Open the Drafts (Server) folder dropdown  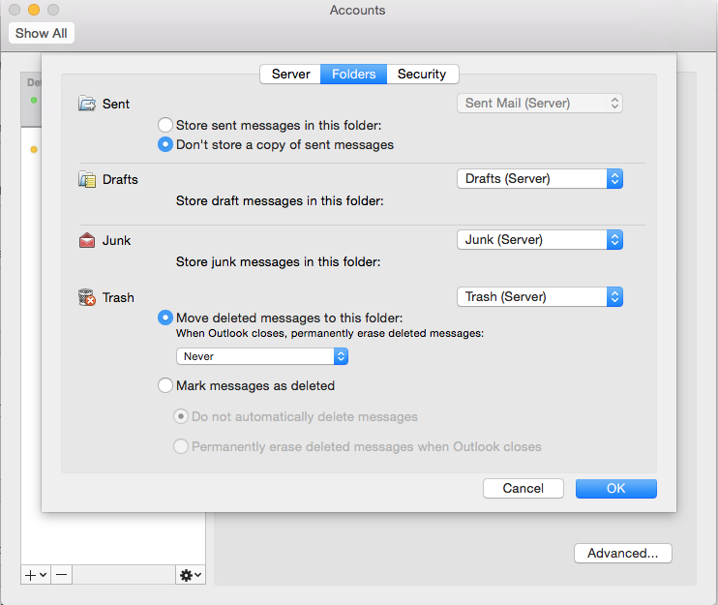coord(540,179)
